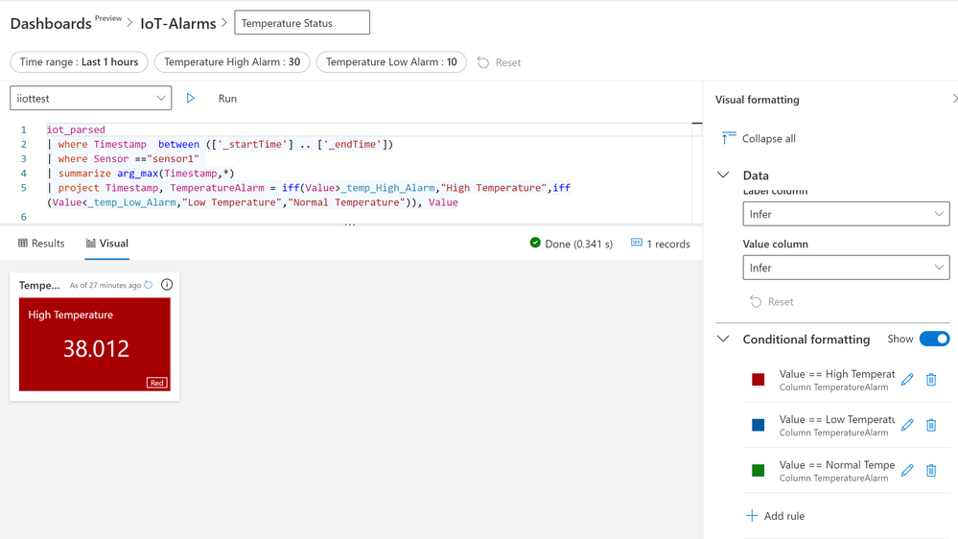Edit the Low Temperature rule pencil

pyautogui.click(x=907, y=425)
